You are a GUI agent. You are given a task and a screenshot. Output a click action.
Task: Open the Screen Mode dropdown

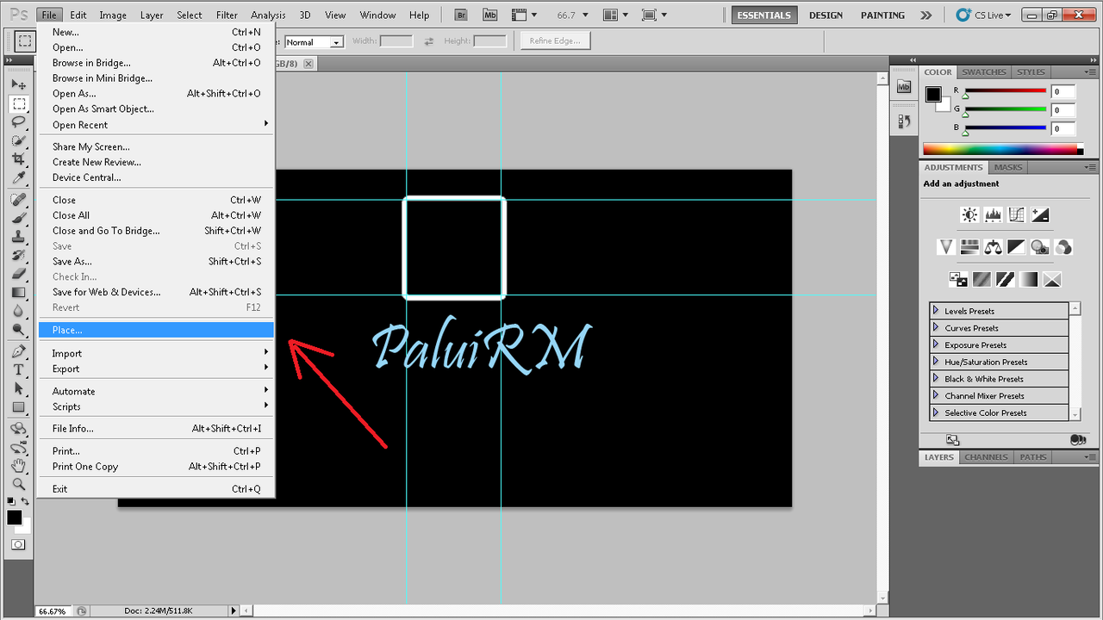point(653,15)
